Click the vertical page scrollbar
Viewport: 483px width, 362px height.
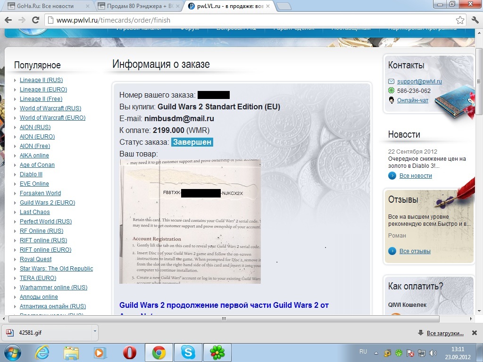click(x=478, y=81)
